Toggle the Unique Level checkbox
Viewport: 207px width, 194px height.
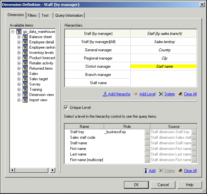pyautogui.click(x=66, y=108)
